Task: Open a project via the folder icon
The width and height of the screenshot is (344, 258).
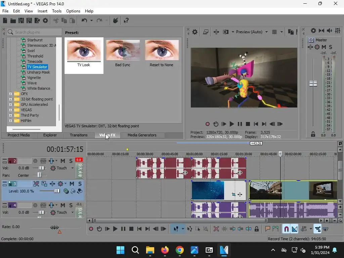Action: tap(13, 20)
